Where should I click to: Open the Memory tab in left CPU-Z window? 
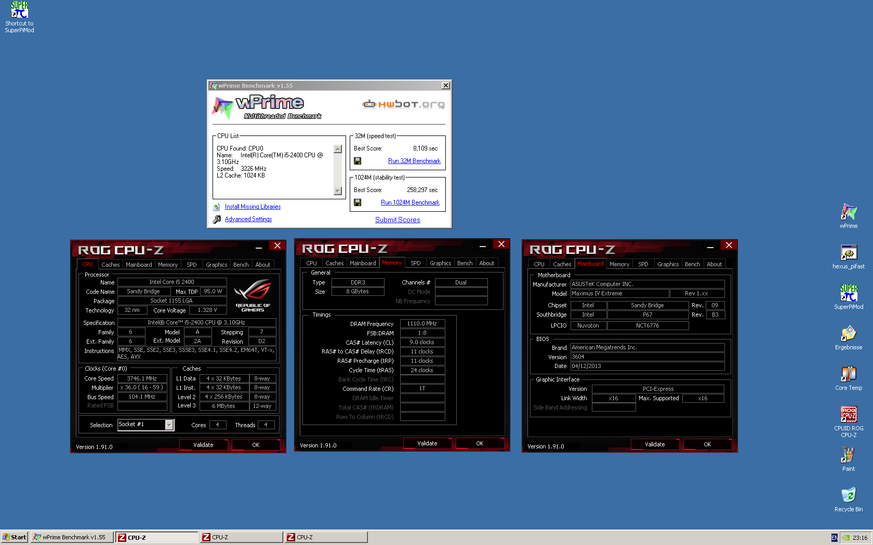click(x=168, y=265)
